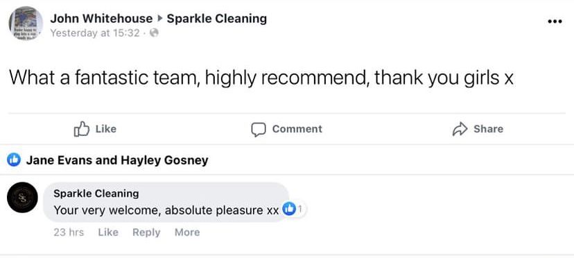The width and height of the screenshot is (574, 258).
Task: Open John Whitehouse's profile name link
Action: [x=101, y=18]
